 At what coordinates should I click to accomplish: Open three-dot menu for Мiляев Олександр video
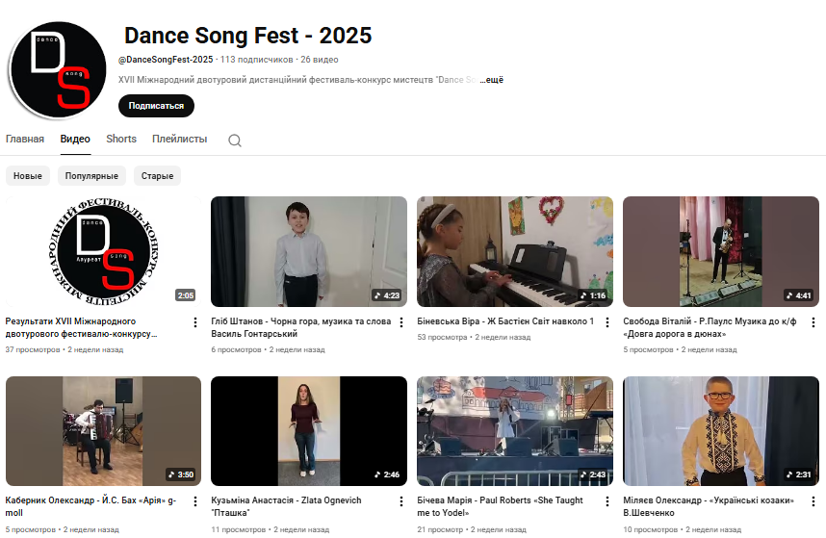(x=813, y=503)
